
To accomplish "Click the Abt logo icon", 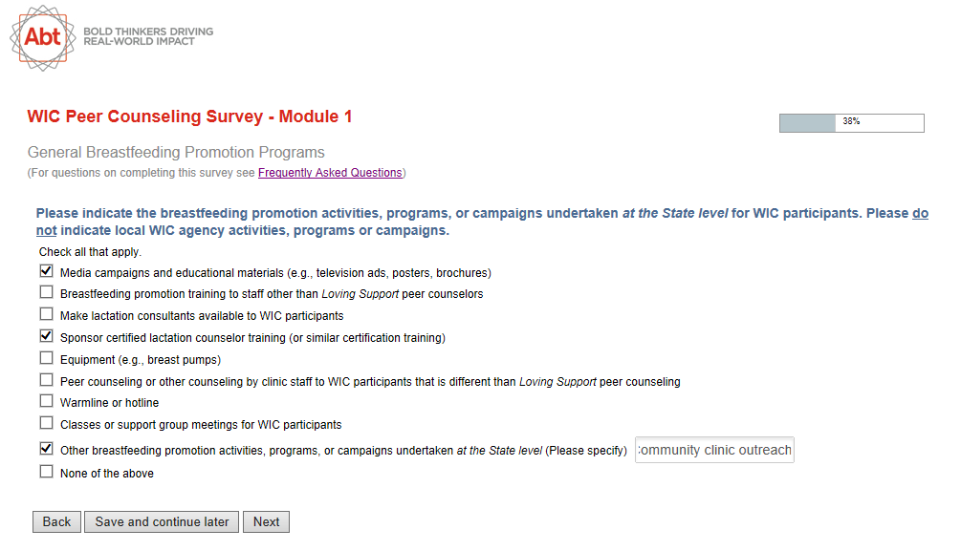I will tap(42, 36).
